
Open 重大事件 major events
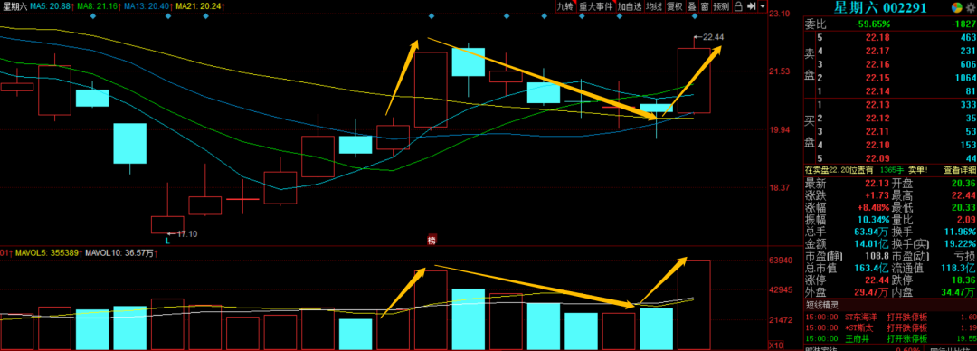coord(595,6)
